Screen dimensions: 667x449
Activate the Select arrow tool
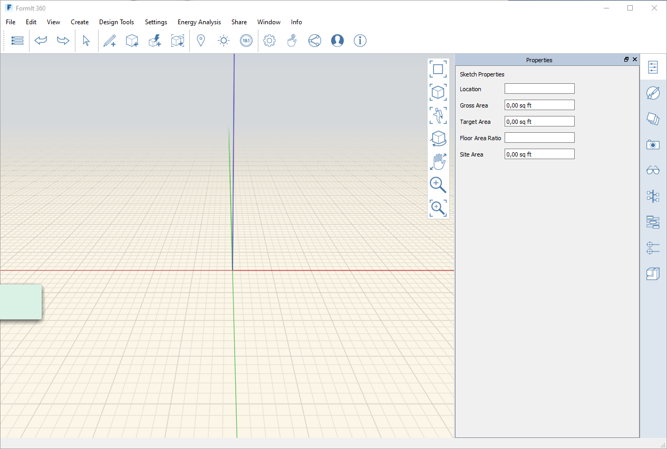pyautogui.click(x=86, y=41)
